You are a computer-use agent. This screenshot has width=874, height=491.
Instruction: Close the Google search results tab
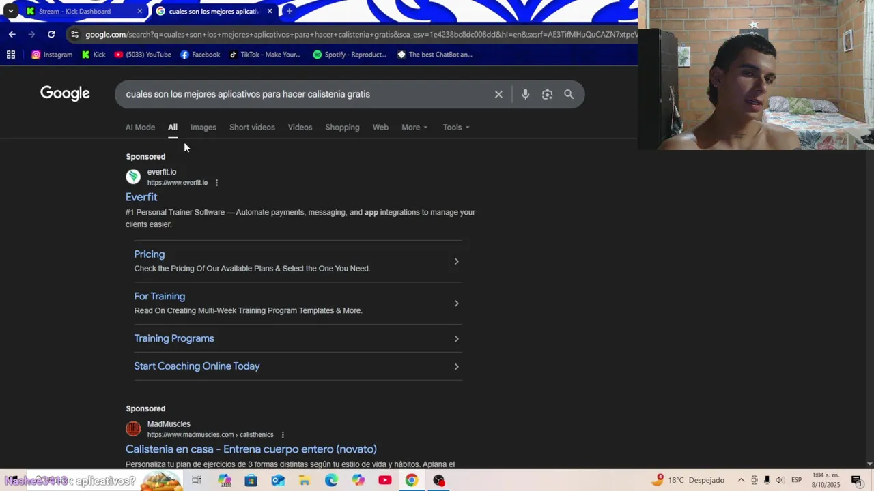point(270,11)
